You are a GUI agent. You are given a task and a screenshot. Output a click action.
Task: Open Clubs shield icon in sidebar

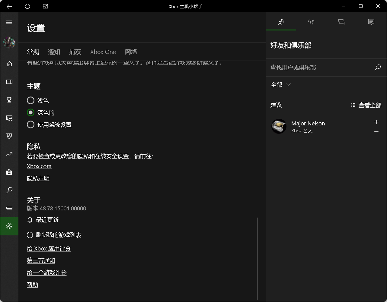(x=9, y=136)
